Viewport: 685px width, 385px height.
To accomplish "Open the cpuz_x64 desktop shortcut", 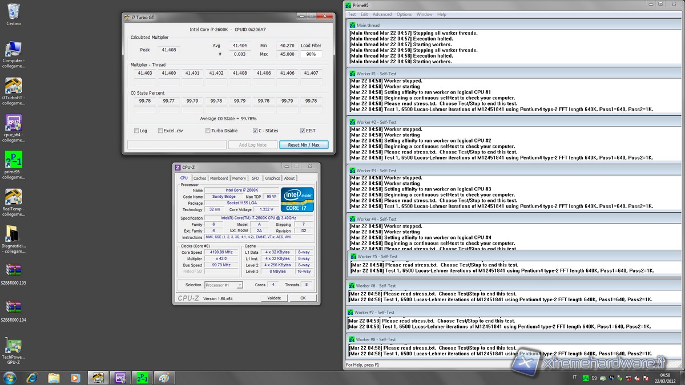I will pyautogui.click(x=13, y=123).
